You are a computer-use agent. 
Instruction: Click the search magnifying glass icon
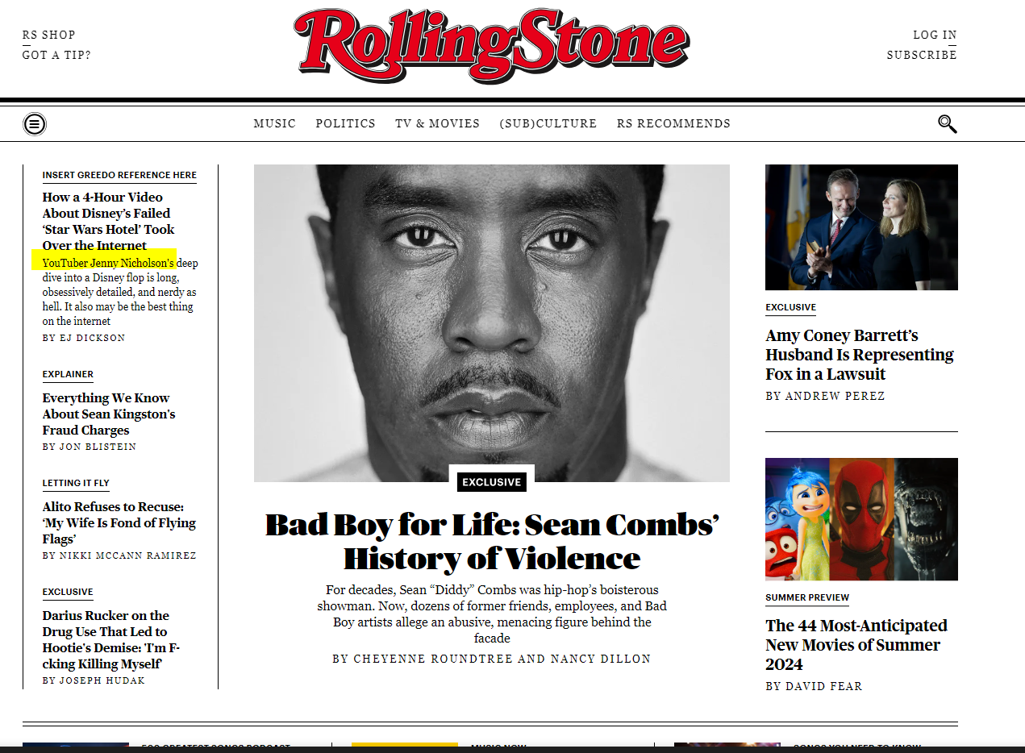(948, 124)
